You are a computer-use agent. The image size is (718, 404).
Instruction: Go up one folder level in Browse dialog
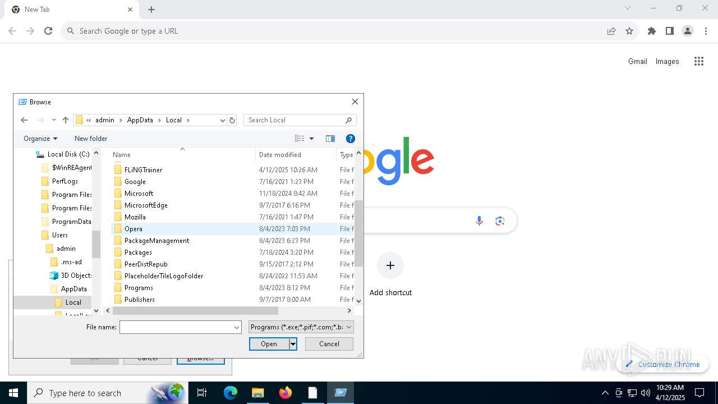[66, 120]
